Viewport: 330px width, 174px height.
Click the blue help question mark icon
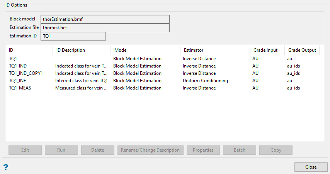click(6, 167)
